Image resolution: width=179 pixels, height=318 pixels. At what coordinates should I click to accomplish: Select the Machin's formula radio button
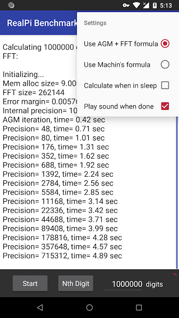(x=165, y=65)
